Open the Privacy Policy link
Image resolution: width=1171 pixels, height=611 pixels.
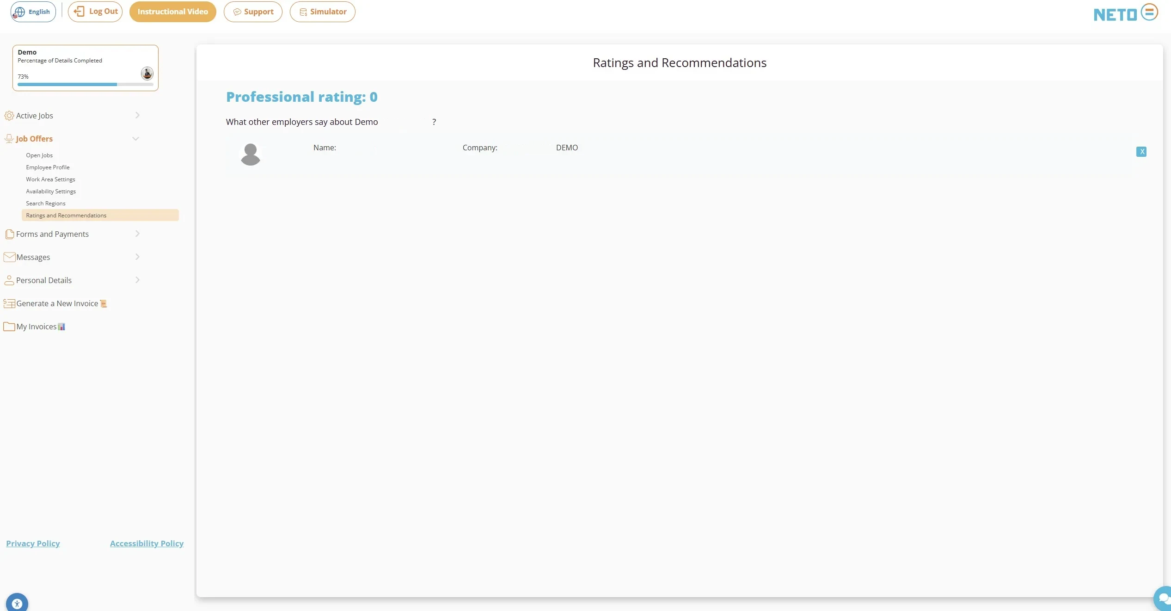point(33,543)
